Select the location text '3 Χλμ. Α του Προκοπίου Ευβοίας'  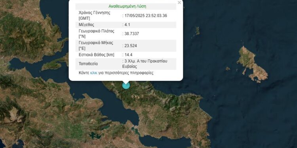click(x=145, y=64)
